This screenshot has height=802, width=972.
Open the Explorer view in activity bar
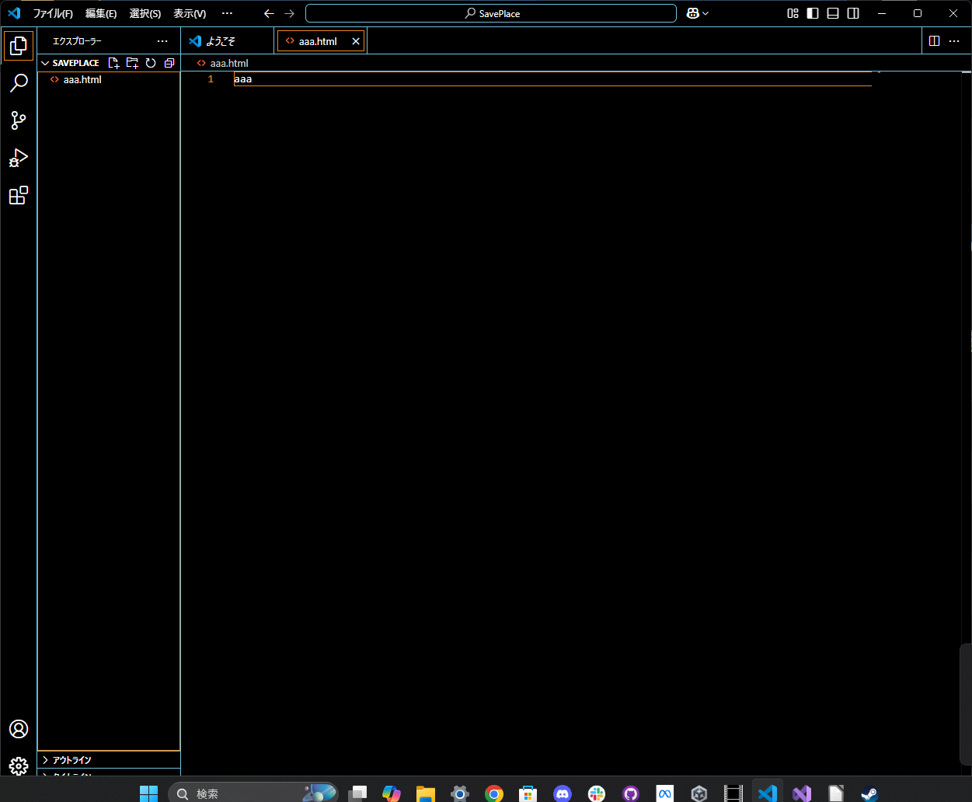click(x=19, y=45)
